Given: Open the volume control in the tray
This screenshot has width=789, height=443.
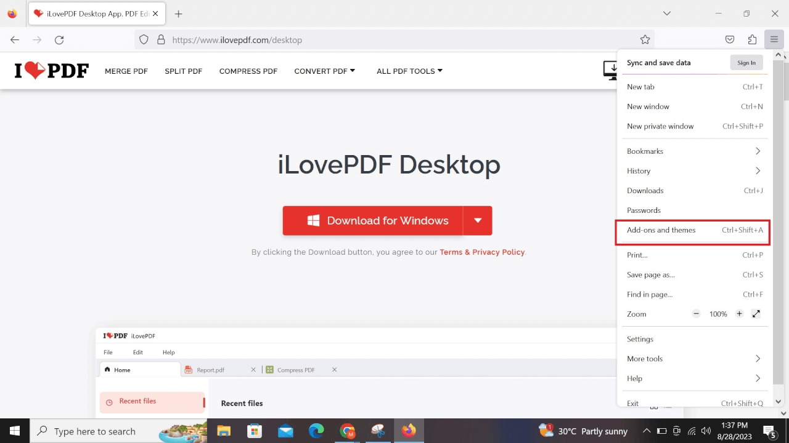Looking at the screenshot, I should [x=706, y=431].
